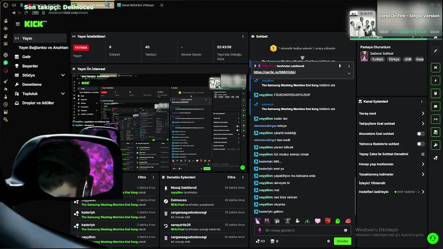This screenshot has width=443, height=249.
Task: Expand Hedefleri belirleyin active goals arrow
Action: [423, 192]
